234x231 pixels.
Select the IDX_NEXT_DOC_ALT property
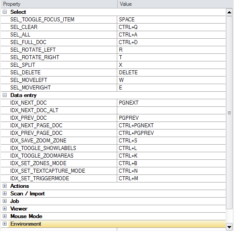click(59, 110)
